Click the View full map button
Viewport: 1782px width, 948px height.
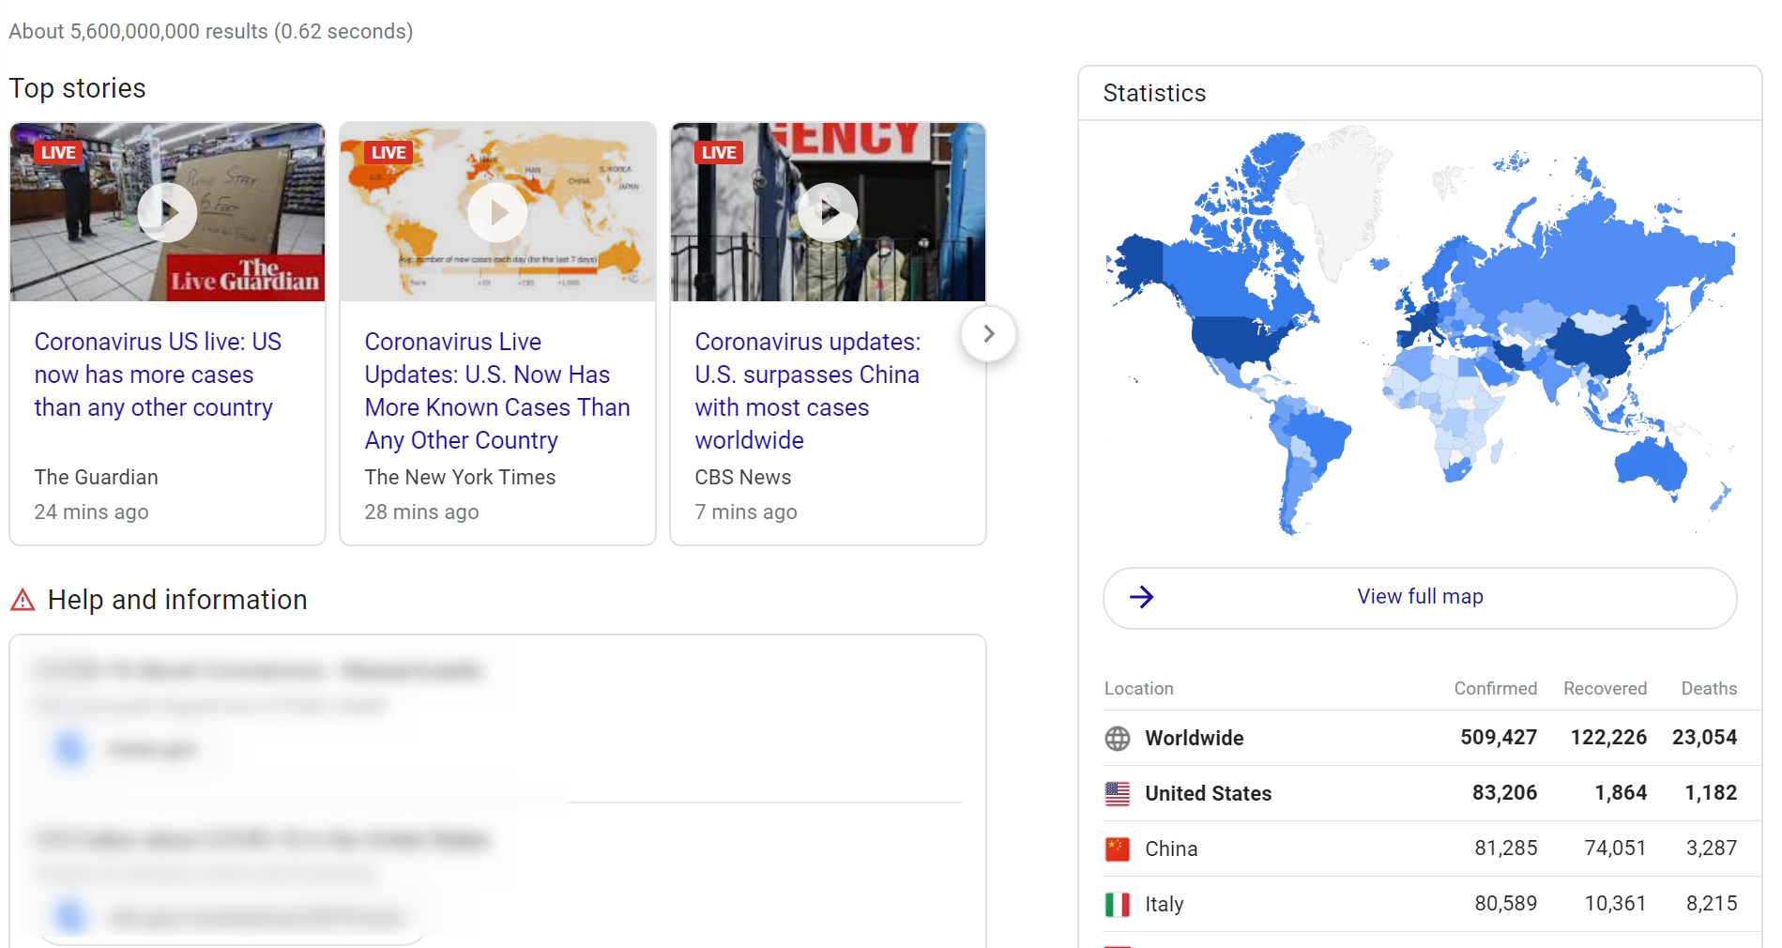tap(1420, 597)
